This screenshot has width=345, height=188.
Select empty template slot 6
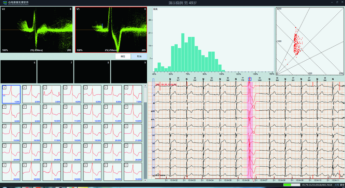18,71
